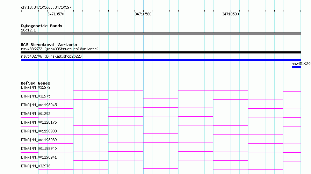Click the short blue nsv451020 variant bar
Viewport: 311px width, 174px height.
(x=297, y=67)
